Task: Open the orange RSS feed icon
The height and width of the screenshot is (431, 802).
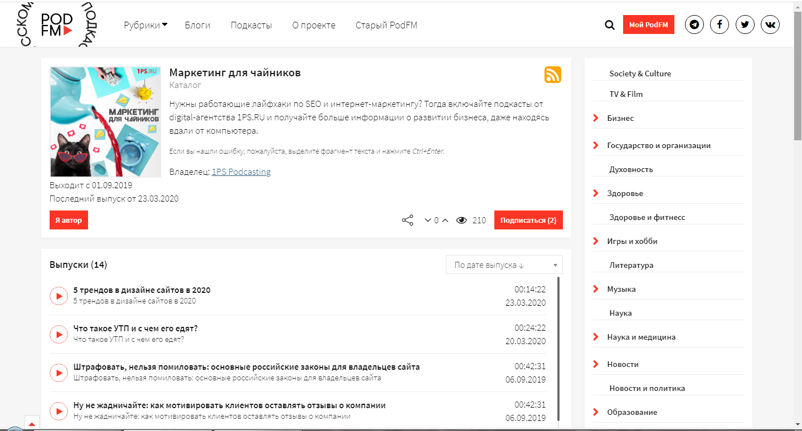Action: click(552, 75)
